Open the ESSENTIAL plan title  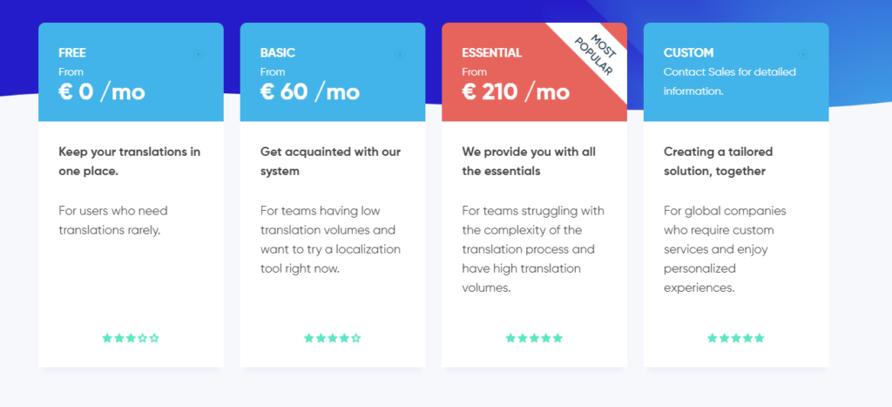click(x=491, y=53)
